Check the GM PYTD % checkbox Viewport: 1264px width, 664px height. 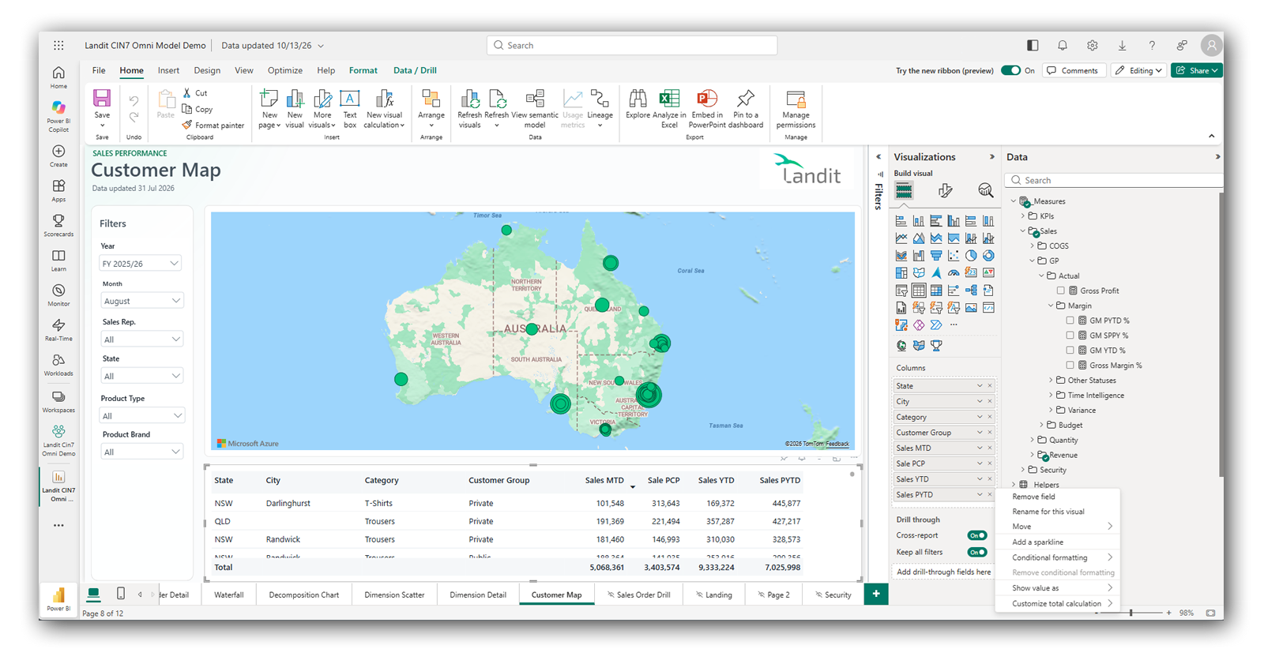coord(1070,321)
